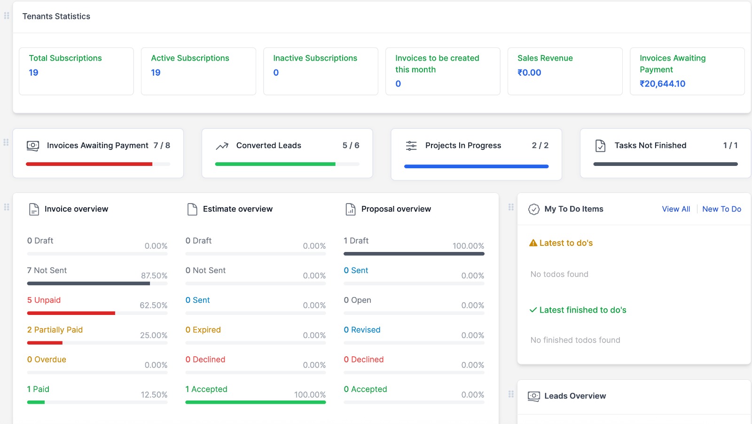Click the Invoices Awaiting Payment money icon
The width and height of the screenshot is (752, 424).
(x=33, y=146)
